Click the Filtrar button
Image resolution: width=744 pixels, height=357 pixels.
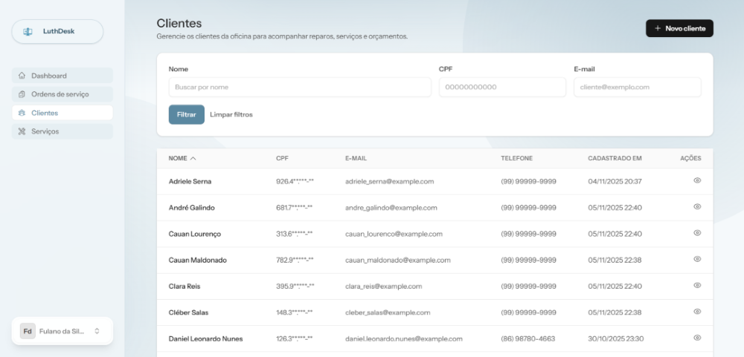tap(186, 115)
